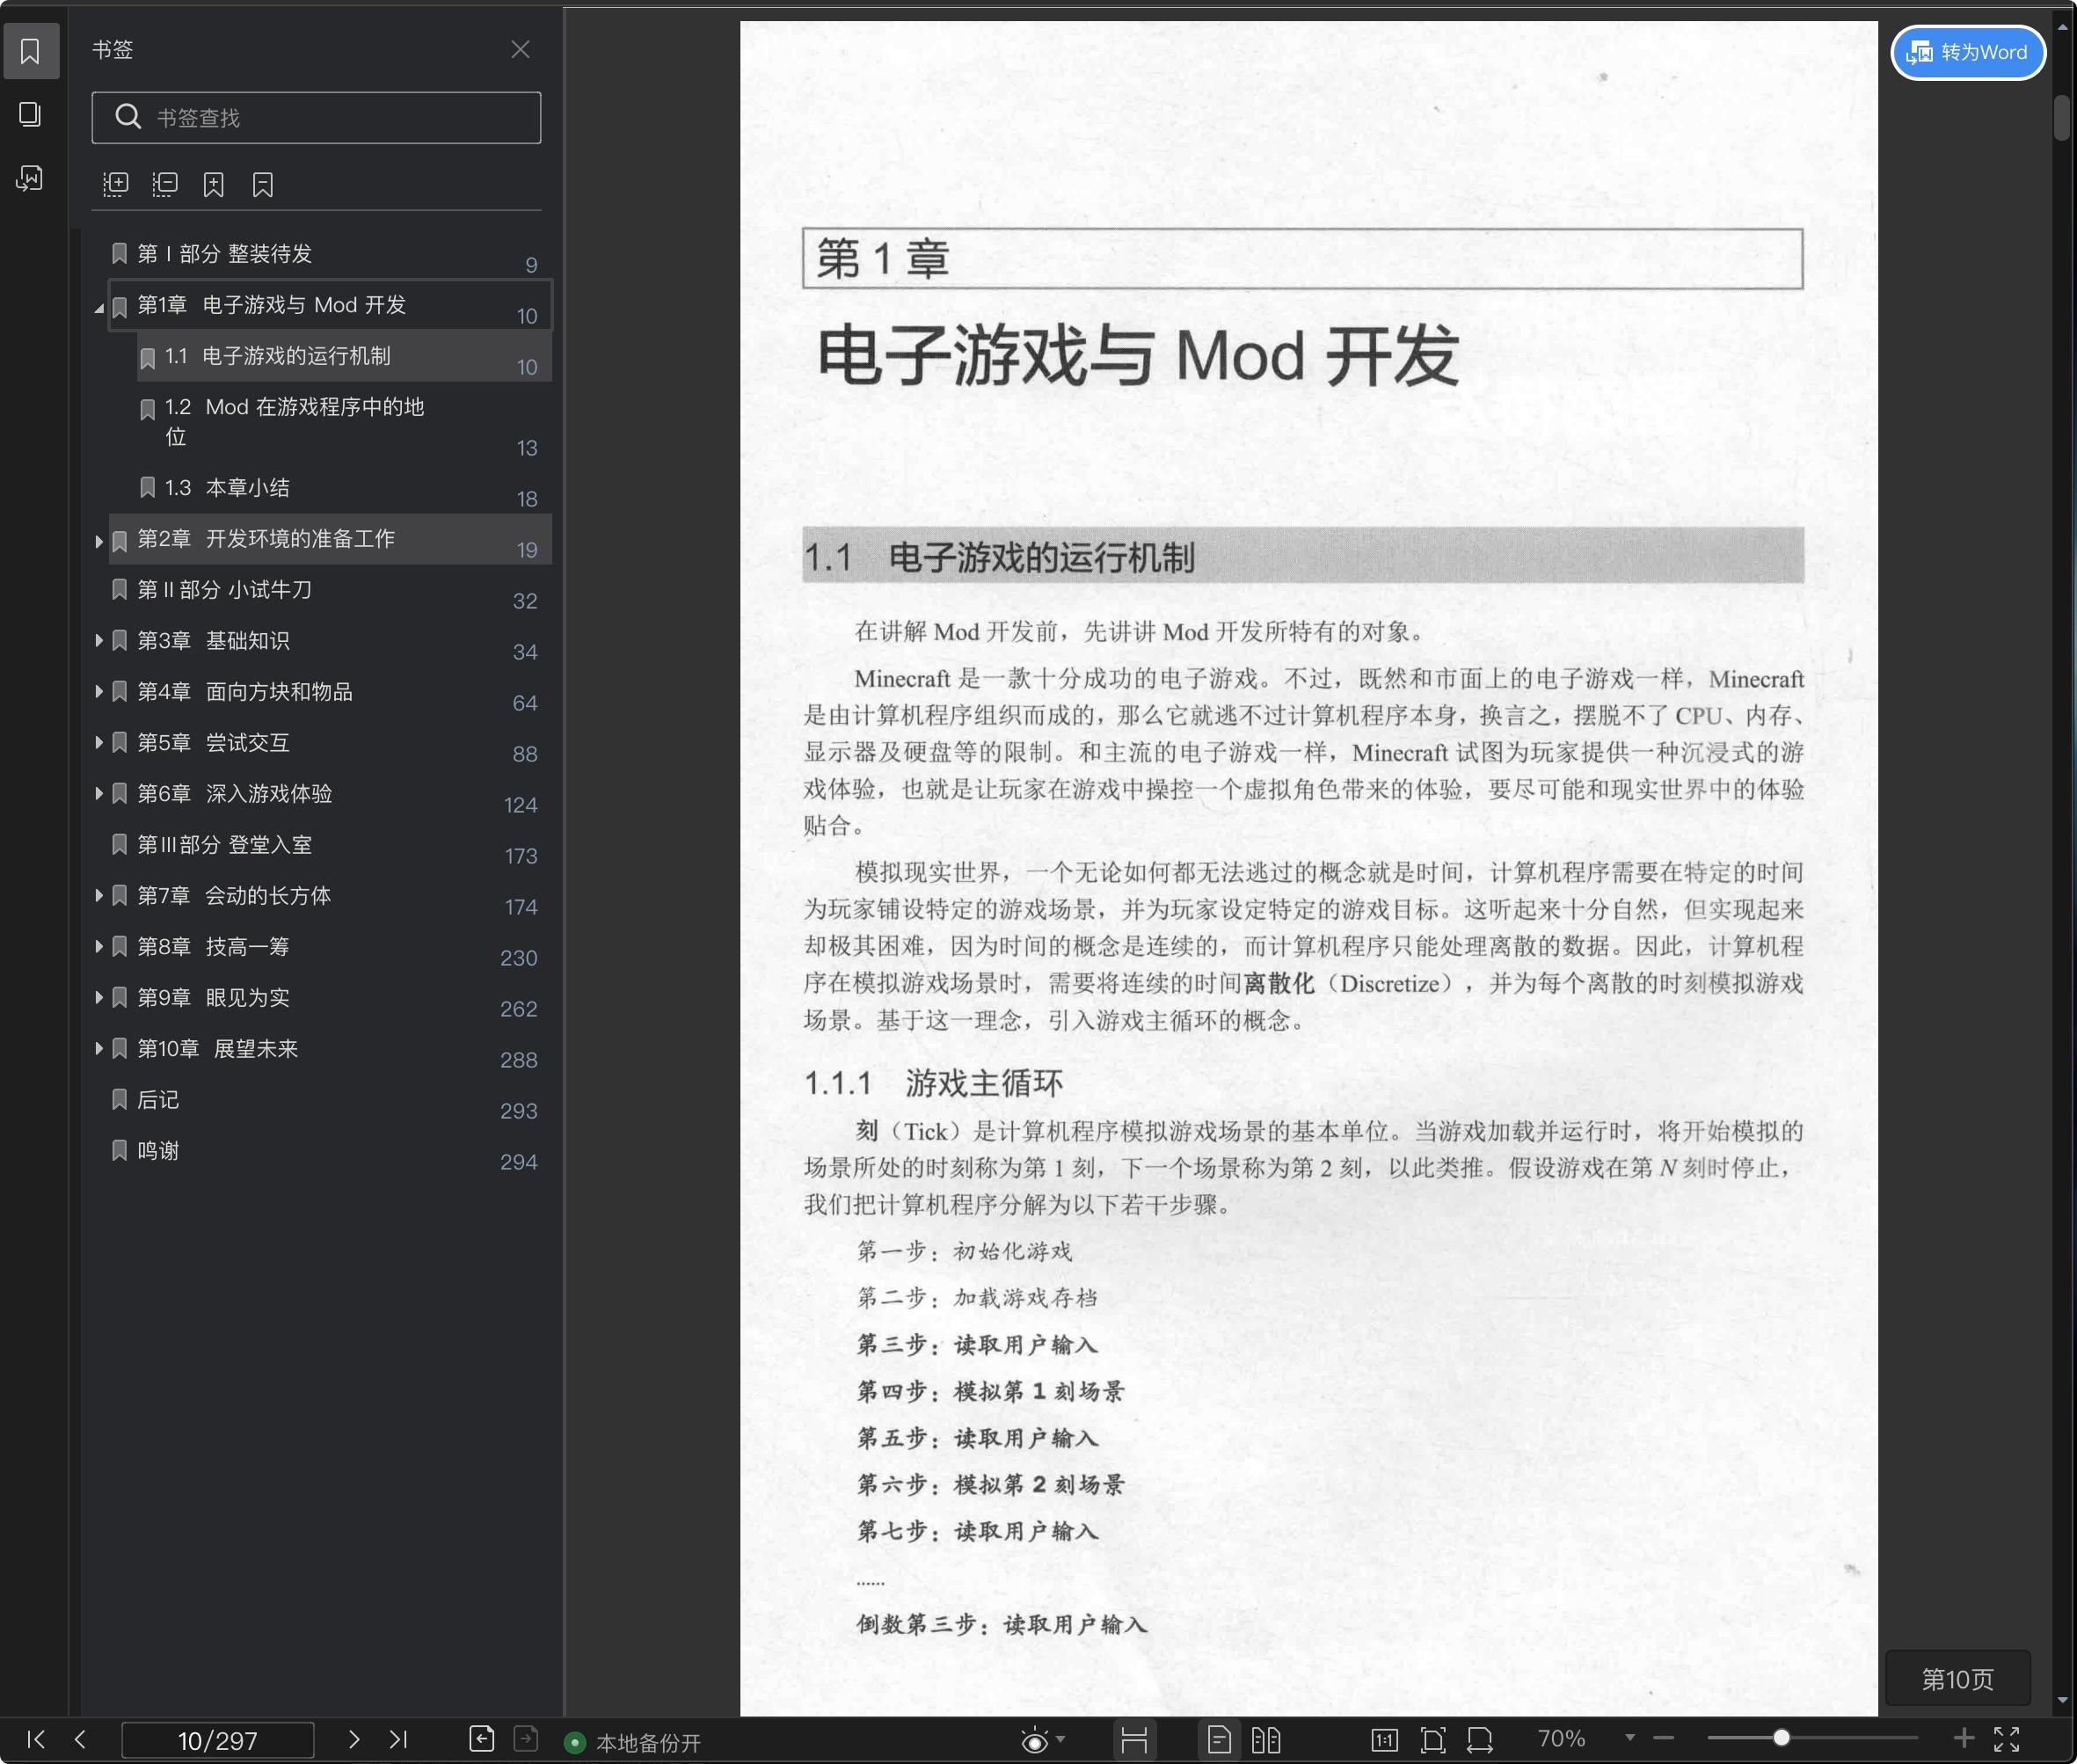Jump to the 鸣谢 bookmark
The image size is (2077, 1764).
158,1151
